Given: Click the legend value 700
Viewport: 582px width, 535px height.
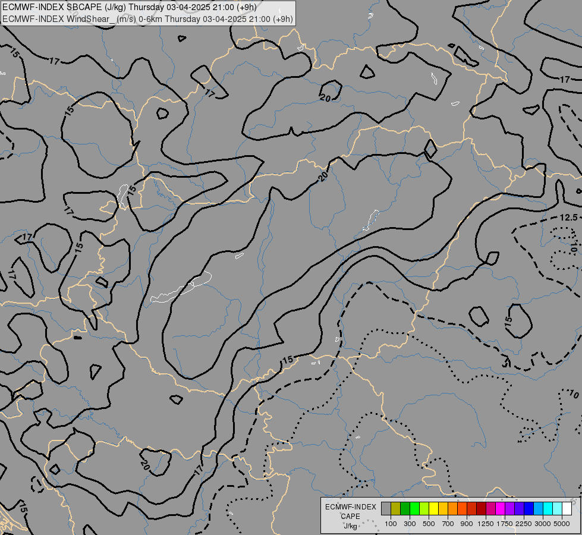Looking at the screenshot, I should coord(448,524).
